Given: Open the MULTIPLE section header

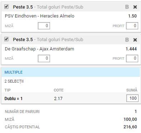Looking at the screenshot, I should tap(71, 72).
